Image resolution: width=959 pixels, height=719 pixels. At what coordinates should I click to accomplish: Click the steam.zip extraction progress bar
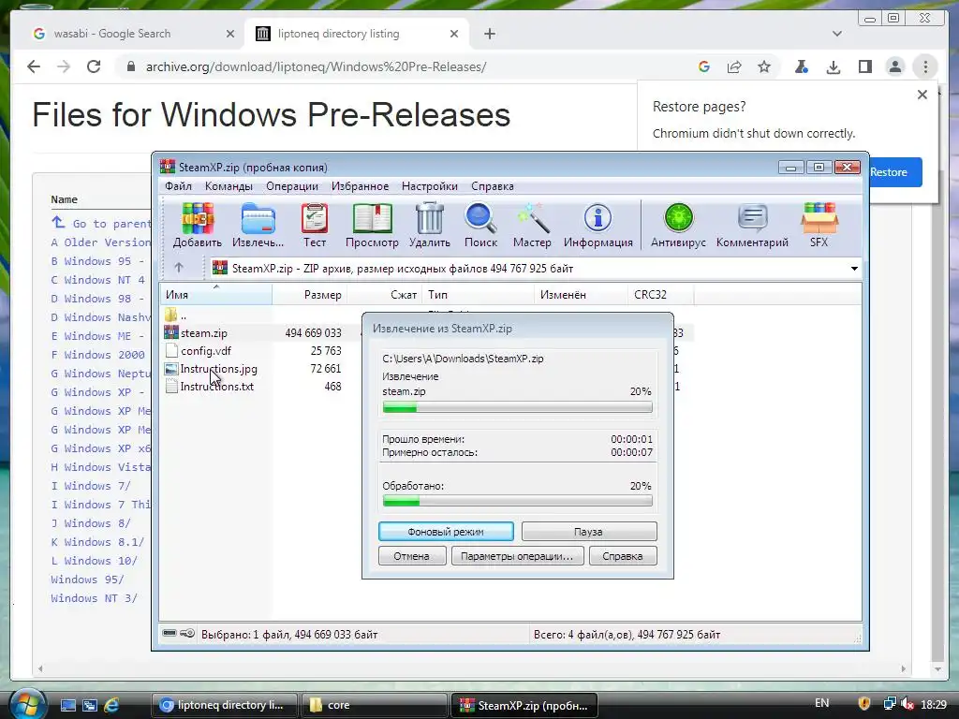[517, 407]
